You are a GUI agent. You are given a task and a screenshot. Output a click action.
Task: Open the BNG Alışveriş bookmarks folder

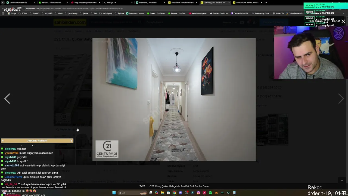(106, 13)
